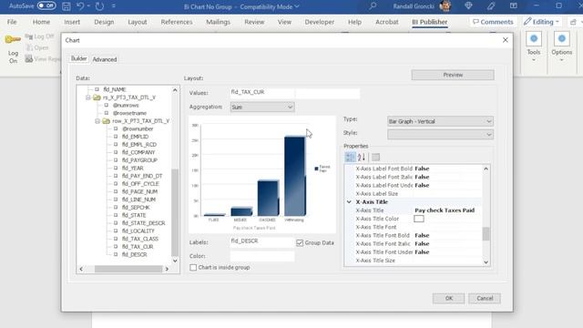The width and height of the screenshot is (583, 328).
Task: Click the user profile picture
Action: pos(445,6)
